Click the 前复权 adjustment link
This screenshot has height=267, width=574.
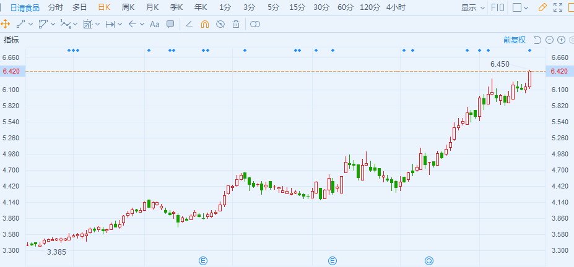click(515, 40)
